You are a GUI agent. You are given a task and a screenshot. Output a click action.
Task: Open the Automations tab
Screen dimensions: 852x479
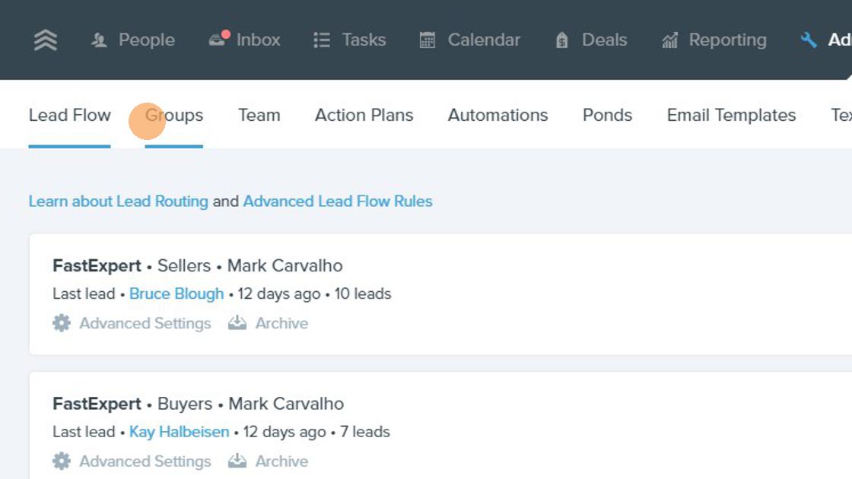pos(498,115)
